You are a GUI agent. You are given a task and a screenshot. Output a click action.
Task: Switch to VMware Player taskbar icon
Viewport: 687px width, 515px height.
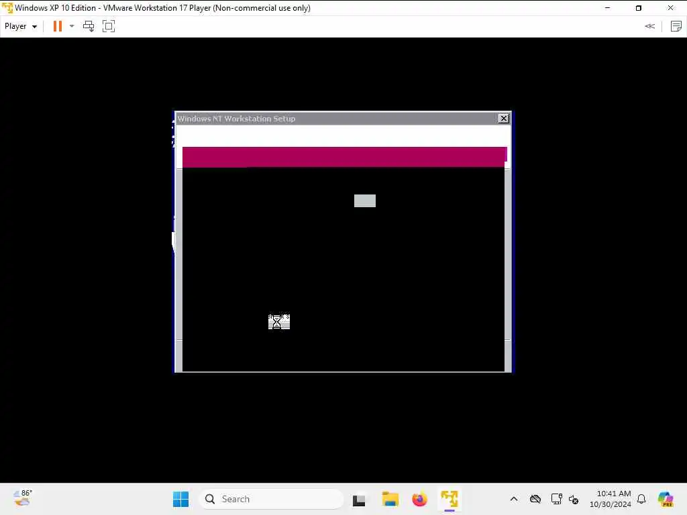click(x=450, y=499)
